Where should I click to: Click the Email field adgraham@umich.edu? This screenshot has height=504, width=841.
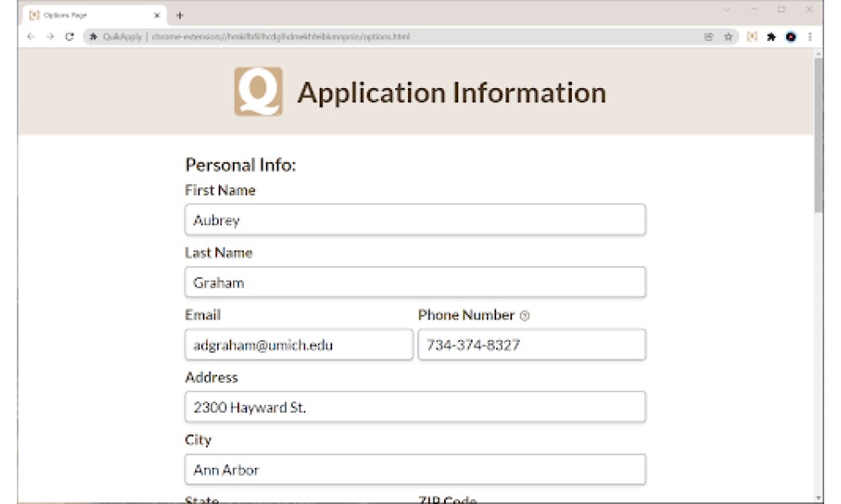[299, 344]
